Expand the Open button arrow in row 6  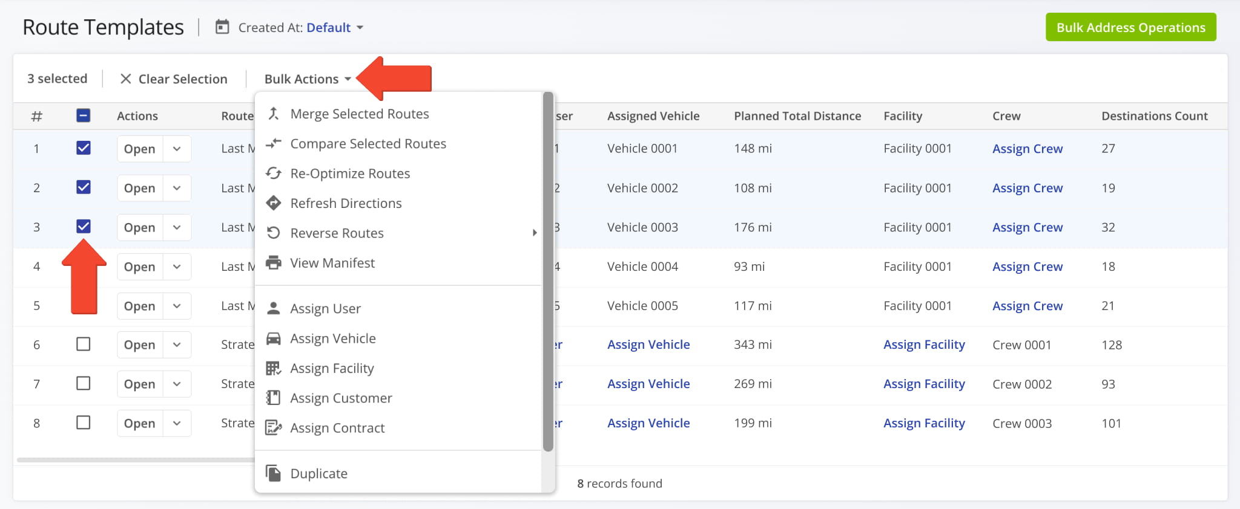pos(177,345)
